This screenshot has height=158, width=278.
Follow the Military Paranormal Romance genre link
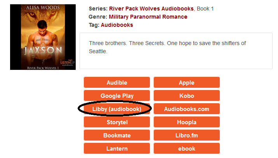(148, 17)
